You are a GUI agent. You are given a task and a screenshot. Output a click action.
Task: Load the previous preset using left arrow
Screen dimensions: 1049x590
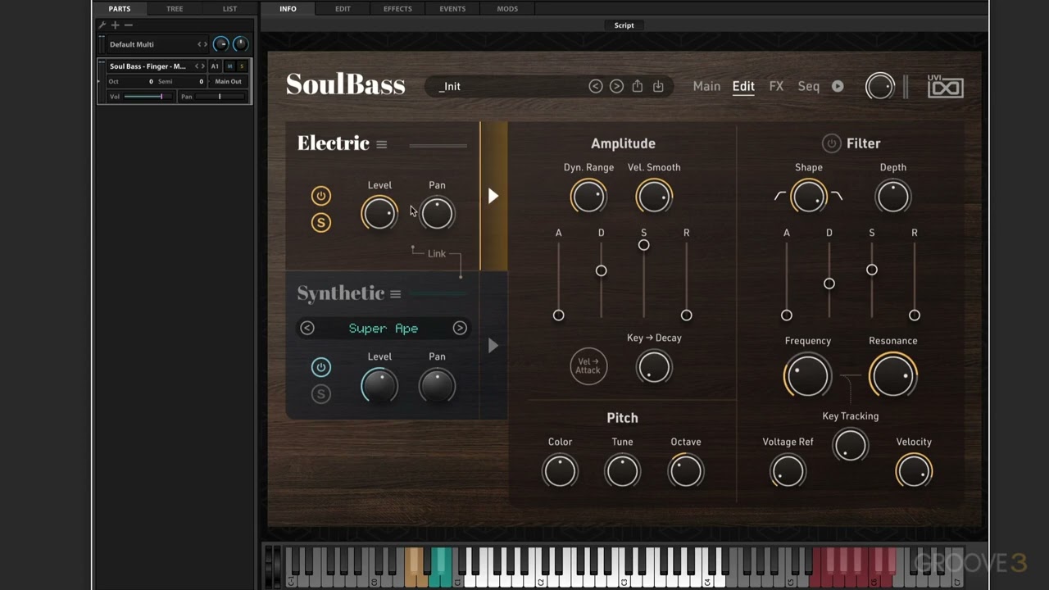coord(596,86)
